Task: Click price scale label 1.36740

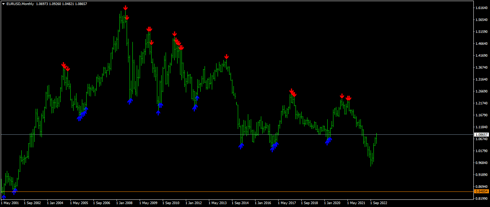Action: (x=482, y=68)
